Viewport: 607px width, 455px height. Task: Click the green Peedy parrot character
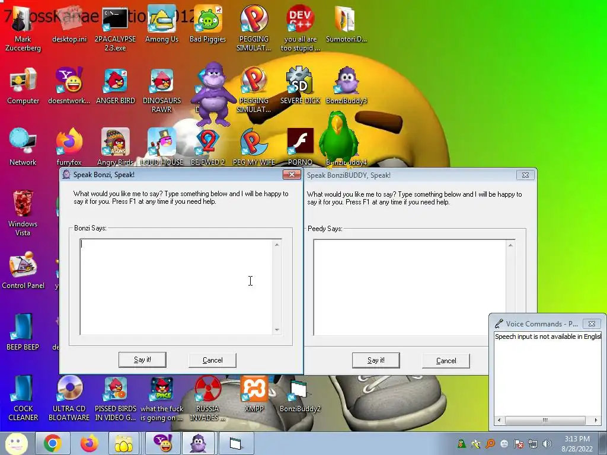[x=340, y=139]
